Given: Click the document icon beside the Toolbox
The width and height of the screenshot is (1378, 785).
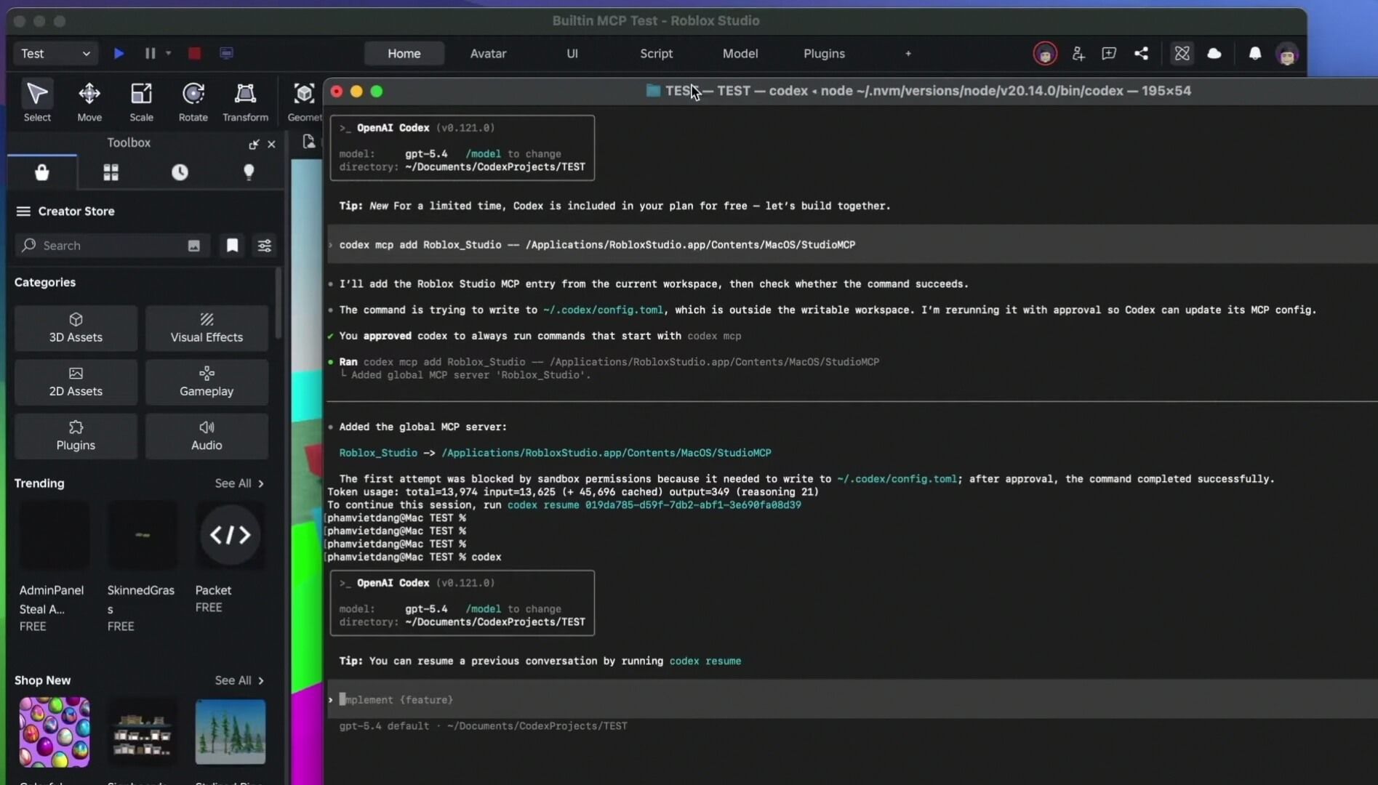Looking at the screenshot, I should (308, 142).
